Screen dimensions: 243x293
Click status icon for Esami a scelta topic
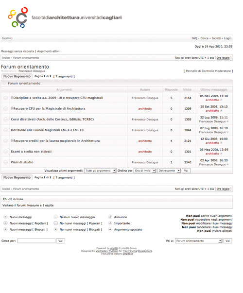tap(5, 152)
